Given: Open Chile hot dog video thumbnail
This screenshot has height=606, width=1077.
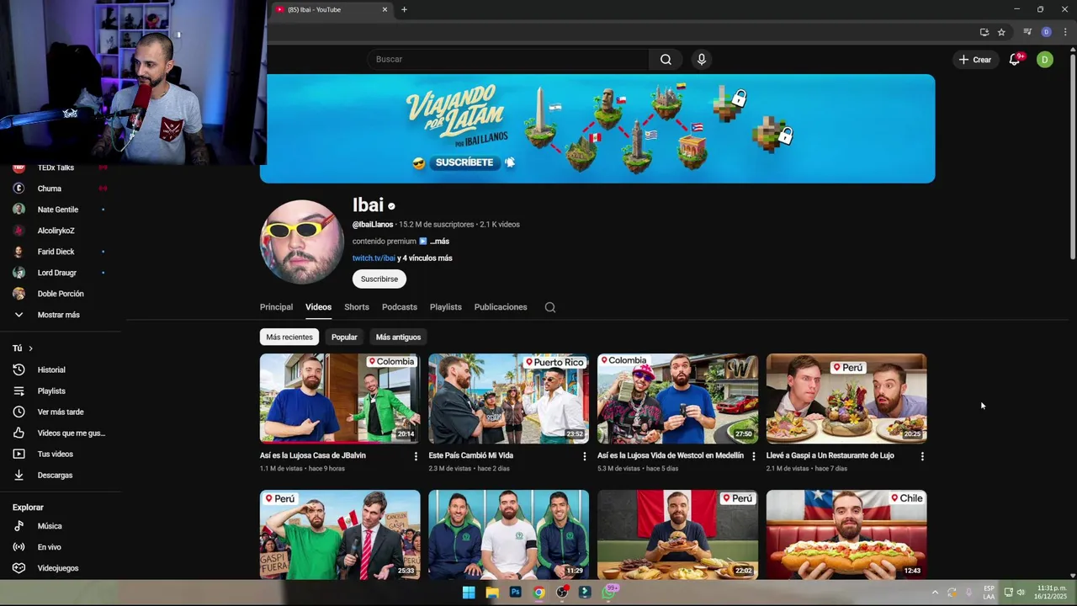Looking at the screenshot, I should click(x=846, y=534).
